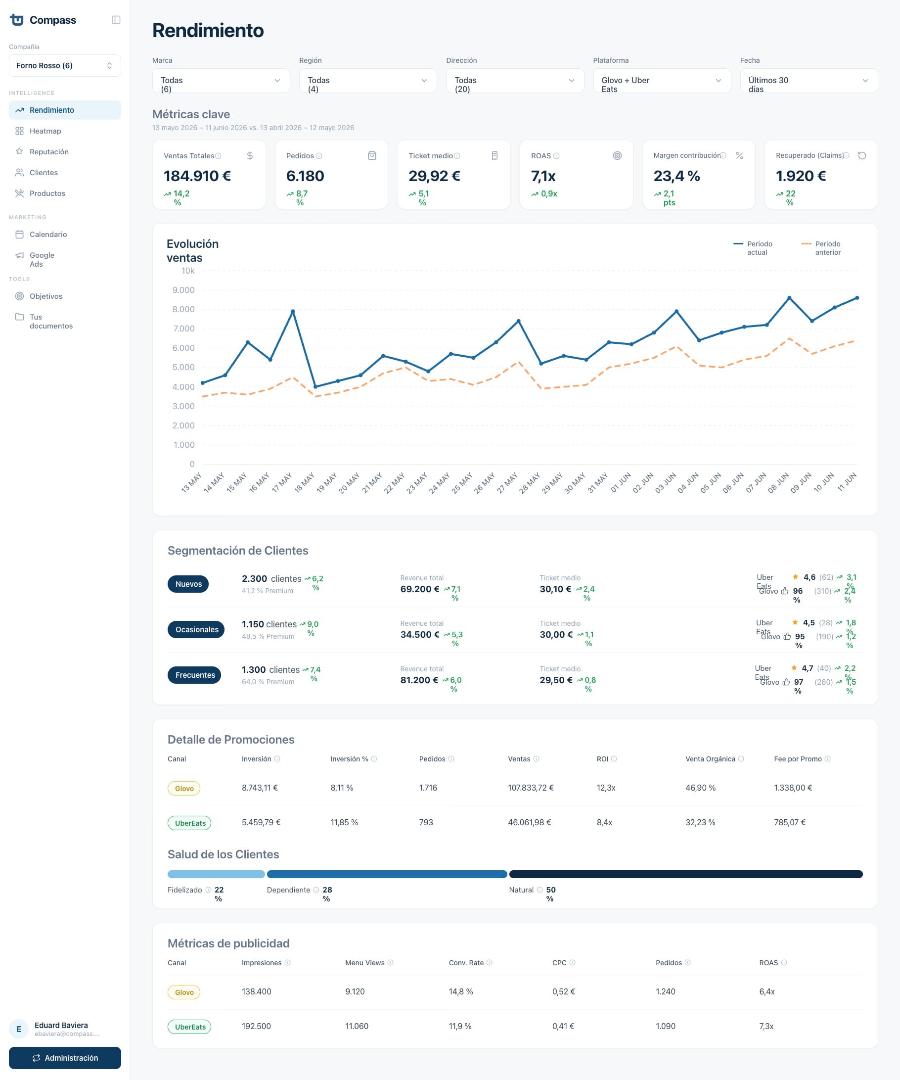900x1080 pixels.
Task: Click info icon next to Impresiones column
Action: (x=287, y=963)
